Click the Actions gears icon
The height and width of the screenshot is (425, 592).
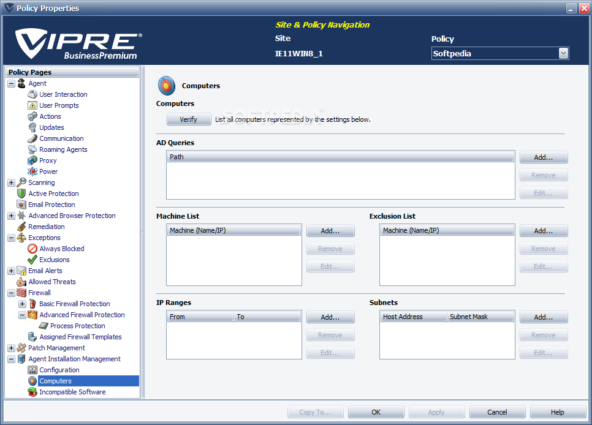[32, 116]
